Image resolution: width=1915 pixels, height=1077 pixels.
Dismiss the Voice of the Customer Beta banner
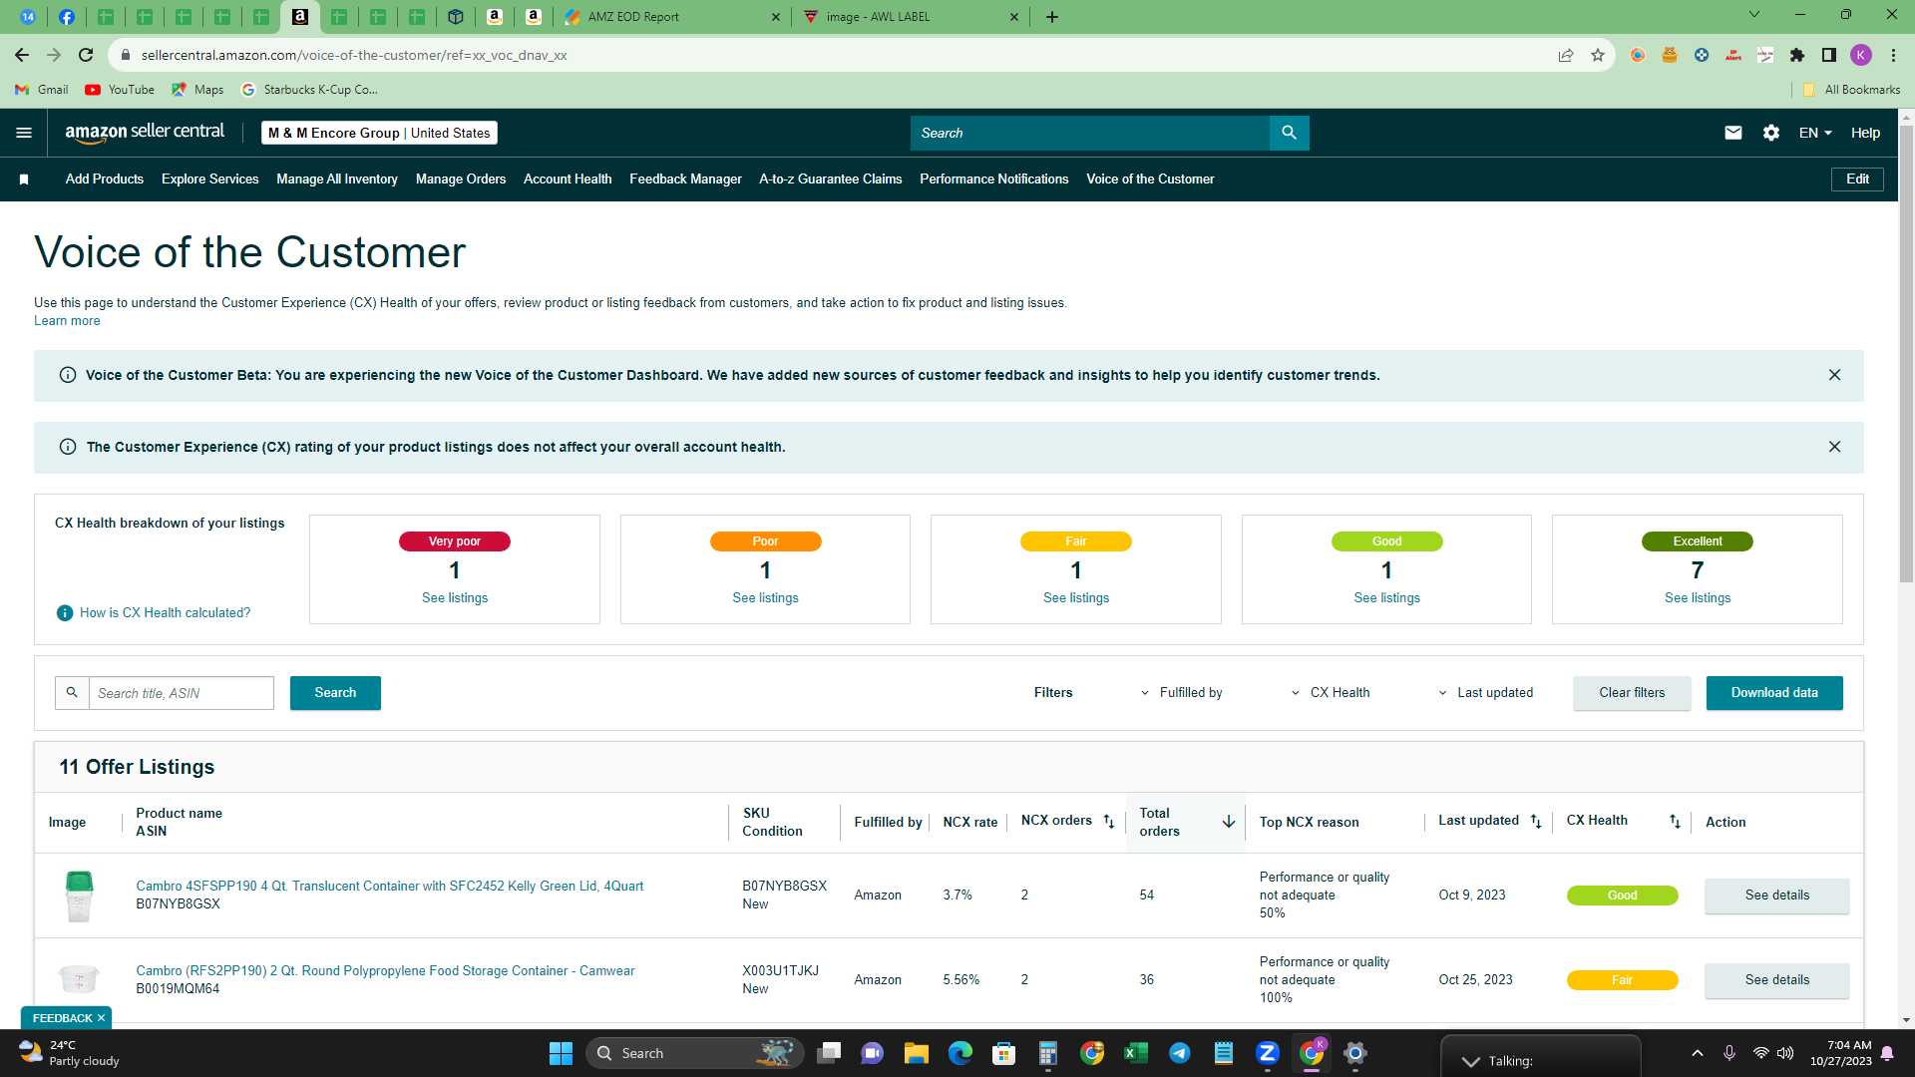1834,375
